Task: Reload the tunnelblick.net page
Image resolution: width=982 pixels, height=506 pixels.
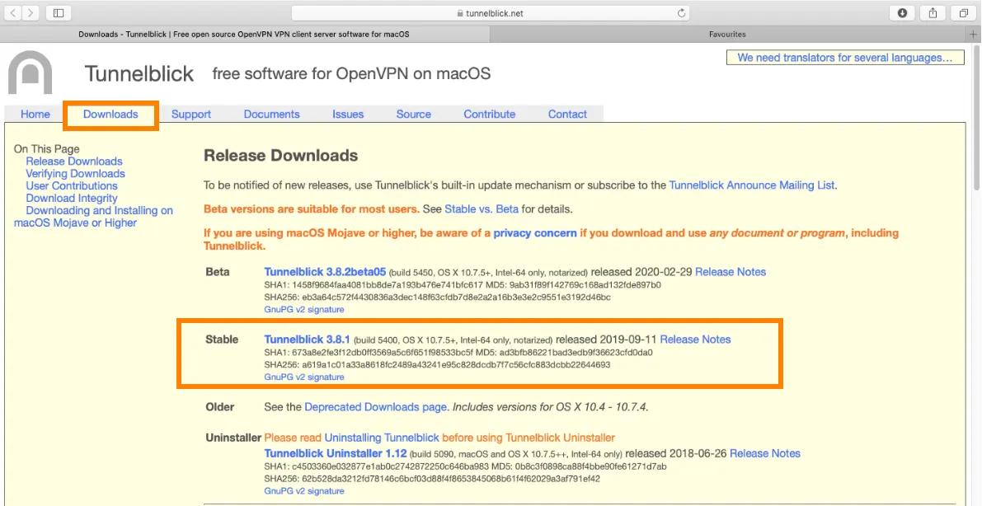Action: pos(681,13)
